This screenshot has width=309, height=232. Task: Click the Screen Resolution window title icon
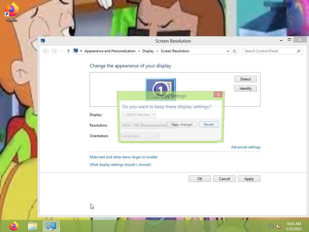[43, 41]
